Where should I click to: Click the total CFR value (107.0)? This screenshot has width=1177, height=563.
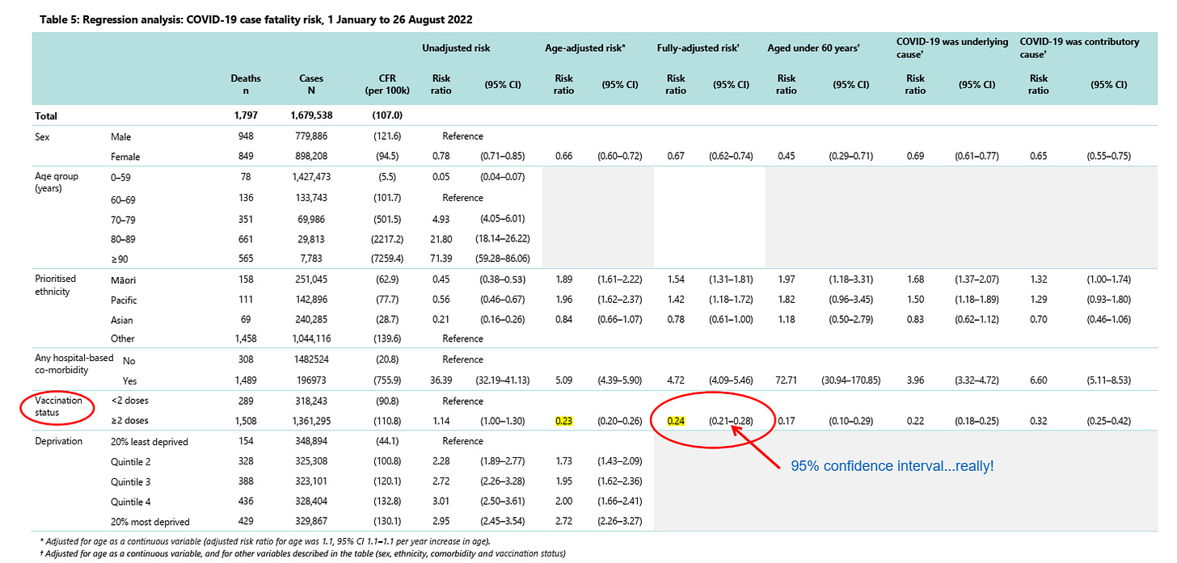coord(386,116)
